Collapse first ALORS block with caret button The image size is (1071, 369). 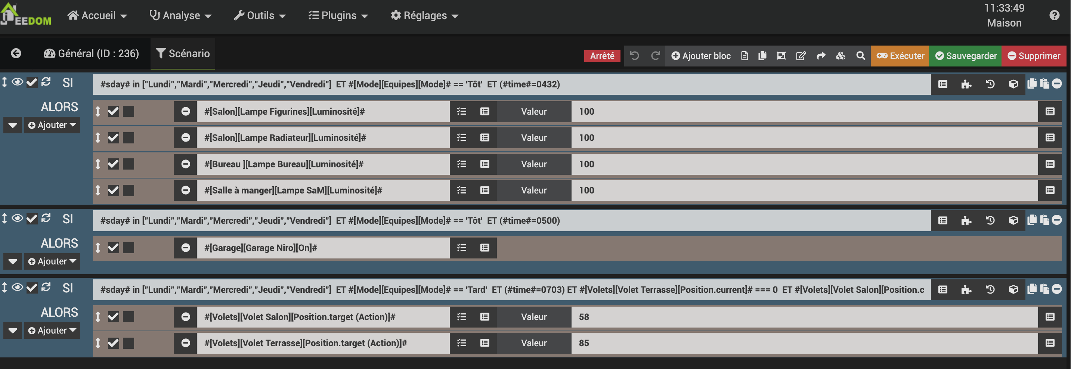point(12,125)
